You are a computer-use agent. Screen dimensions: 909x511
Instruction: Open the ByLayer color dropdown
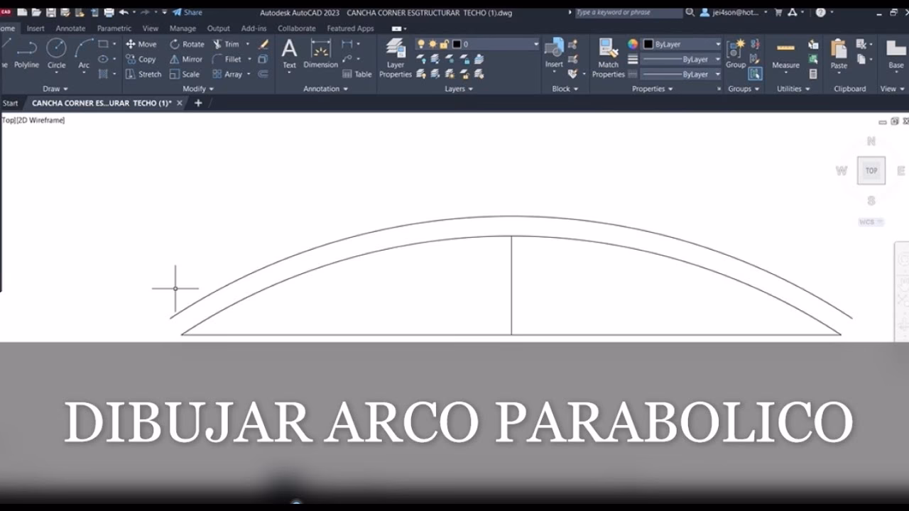point(718,44)
